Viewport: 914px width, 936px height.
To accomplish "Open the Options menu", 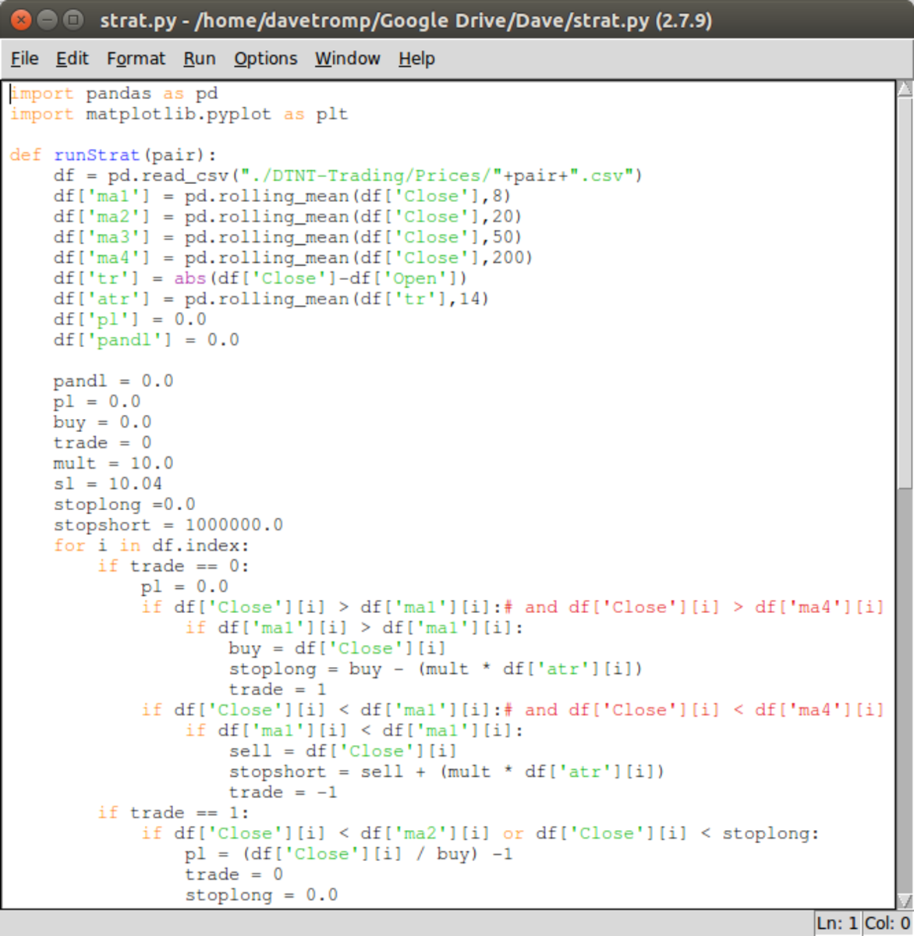I will (x=265, y=58).
